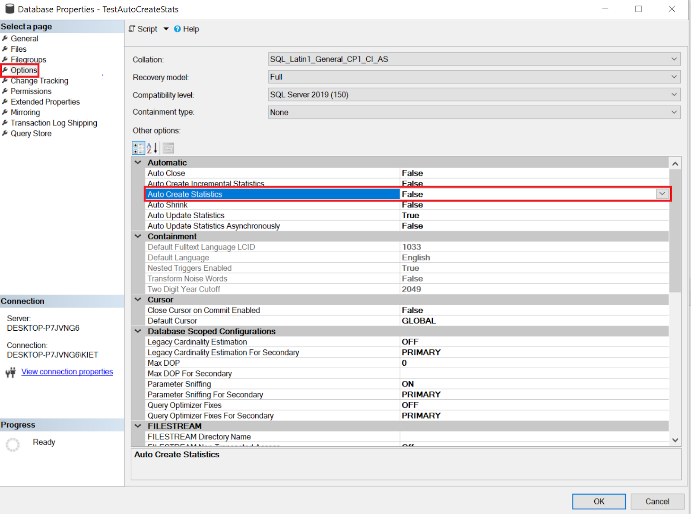Select Legacy Cardinality Estimation For Secondary row
Image resolution: width=691 pixels, height=514 pixels.
click(407, 352)
